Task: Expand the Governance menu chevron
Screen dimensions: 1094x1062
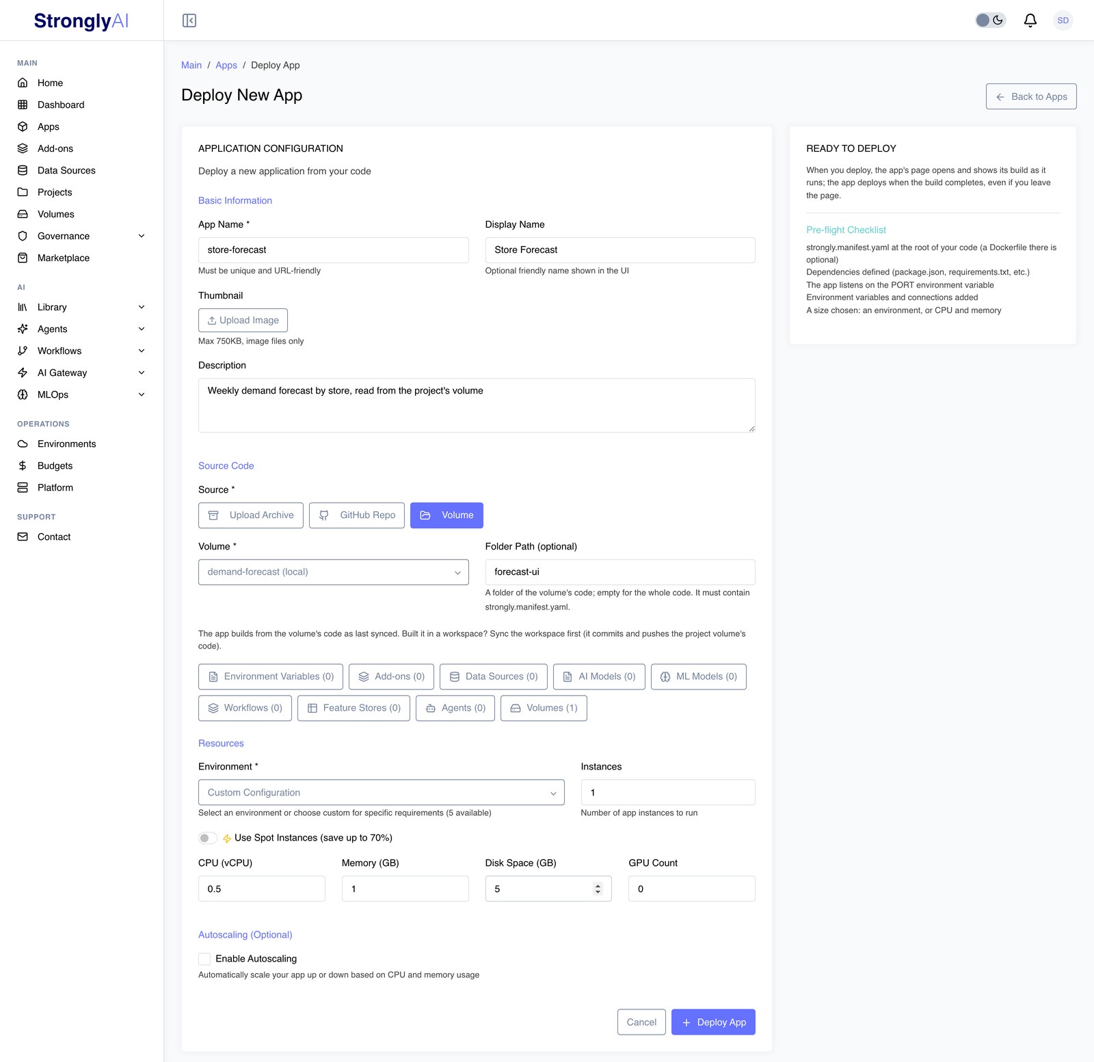Action: (142, 236)
